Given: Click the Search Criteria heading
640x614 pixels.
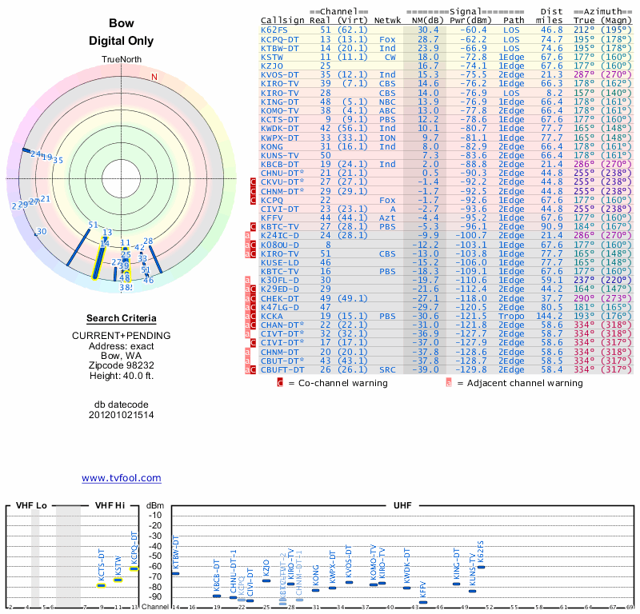Looking at the screenshot, I should tap(121, 318).
